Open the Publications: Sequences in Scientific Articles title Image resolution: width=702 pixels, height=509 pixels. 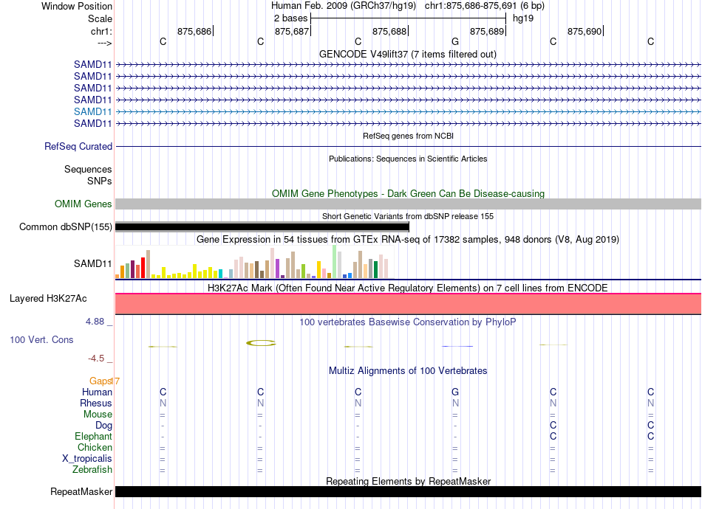tap(408, 159)
